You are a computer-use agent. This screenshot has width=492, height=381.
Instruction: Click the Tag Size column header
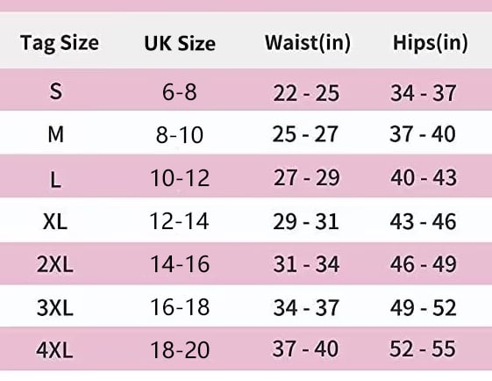(60, 43)
